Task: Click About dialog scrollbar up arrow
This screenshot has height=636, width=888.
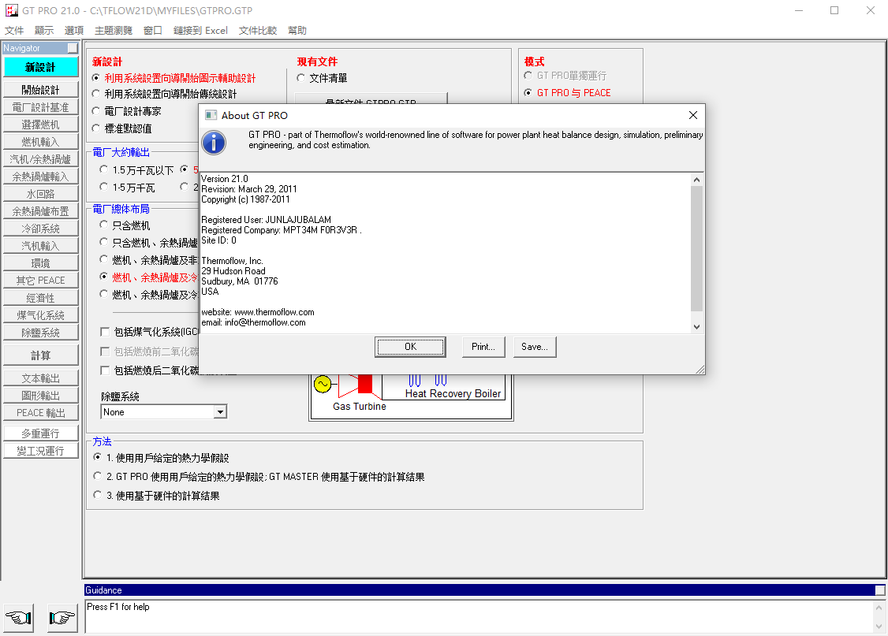Action: click(696, 180)
